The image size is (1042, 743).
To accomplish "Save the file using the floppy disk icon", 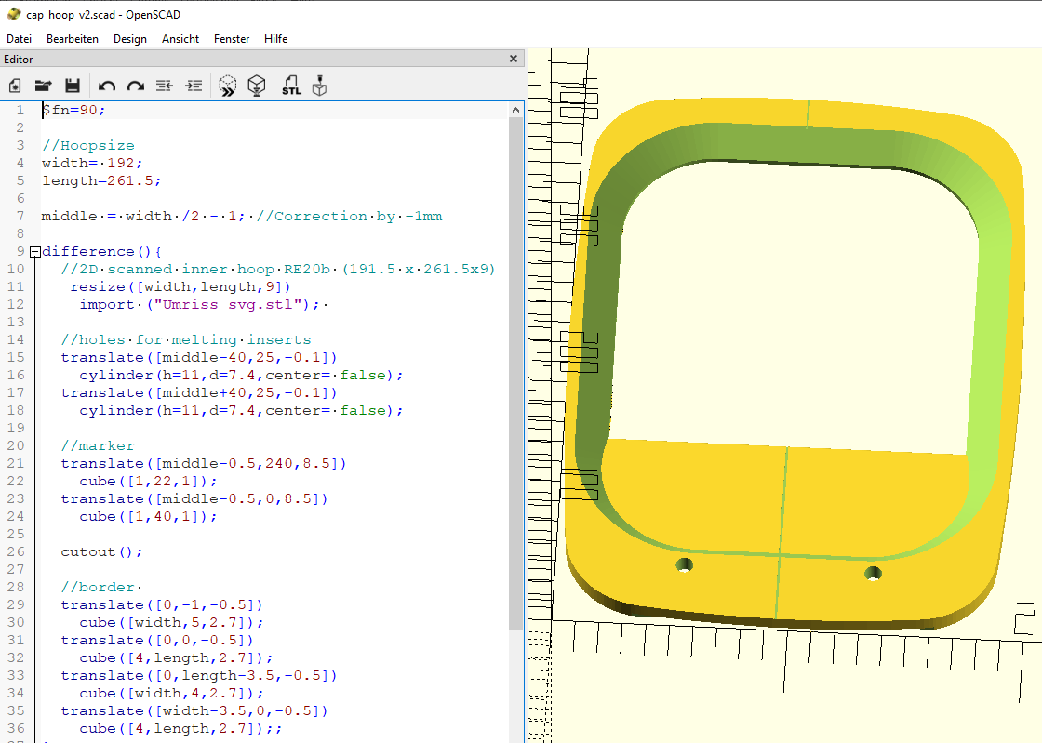I will tap(72, 86).
